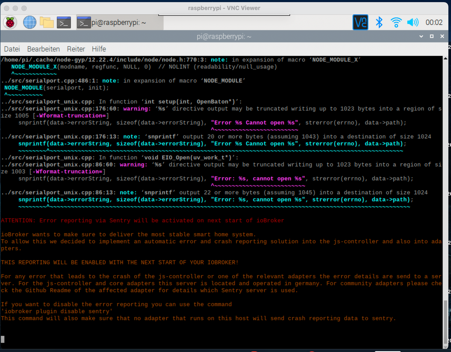Click 'This command will also make sure' line
451x352 pixels.
point(198,319)
